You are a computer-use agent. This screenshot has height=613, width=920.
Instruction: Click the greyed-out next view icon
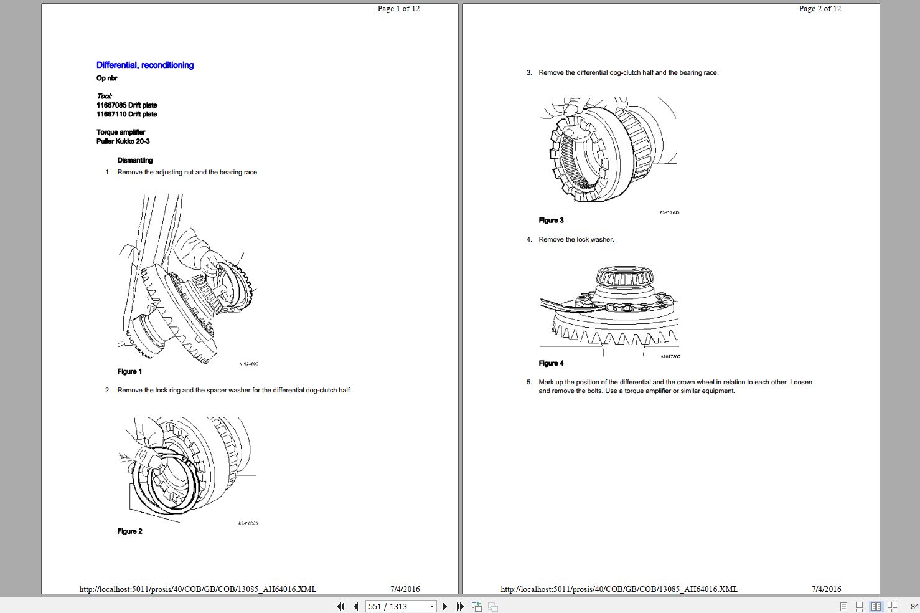tap(492, 606)
